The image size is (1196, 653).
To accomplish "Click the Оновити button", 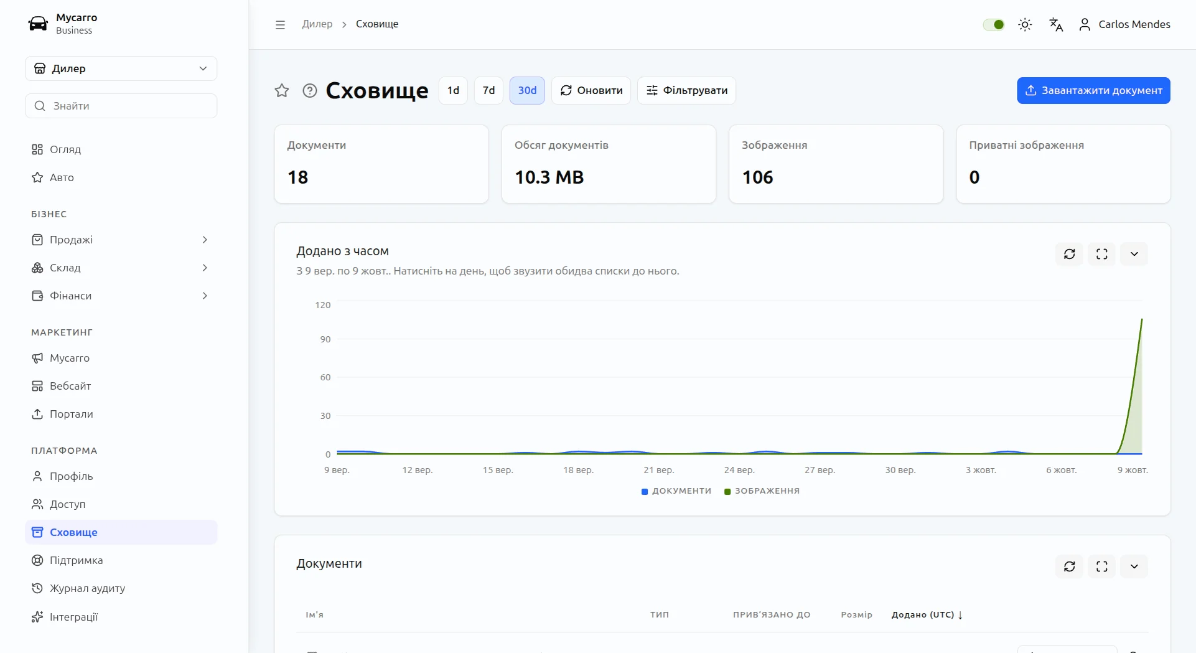I will [591, 91].
